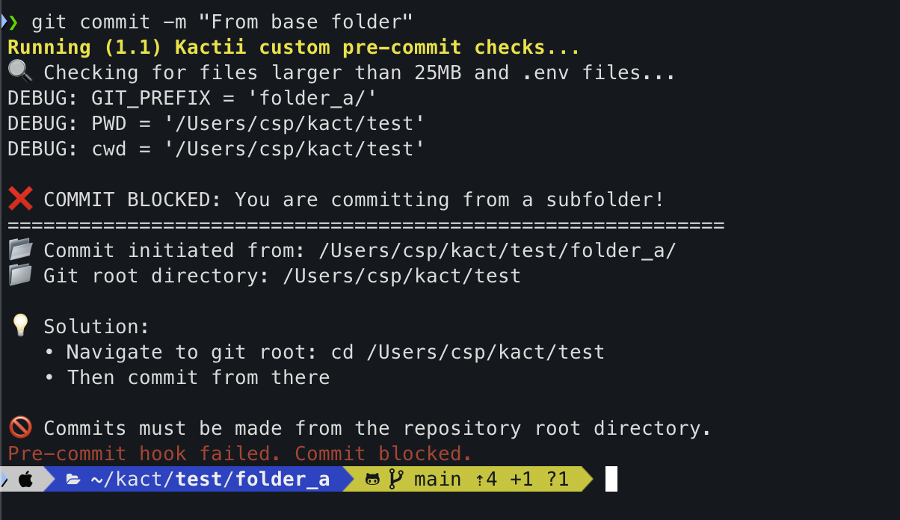This screenshot has height=520, width=900.
Task: Click the prohibited sign emoji icon
Action: pos(19,427)
